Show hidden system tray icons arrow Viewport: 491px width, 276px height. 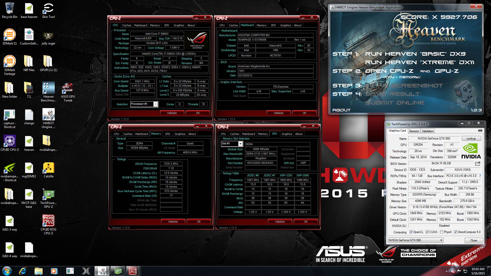(x=447, y=271)
